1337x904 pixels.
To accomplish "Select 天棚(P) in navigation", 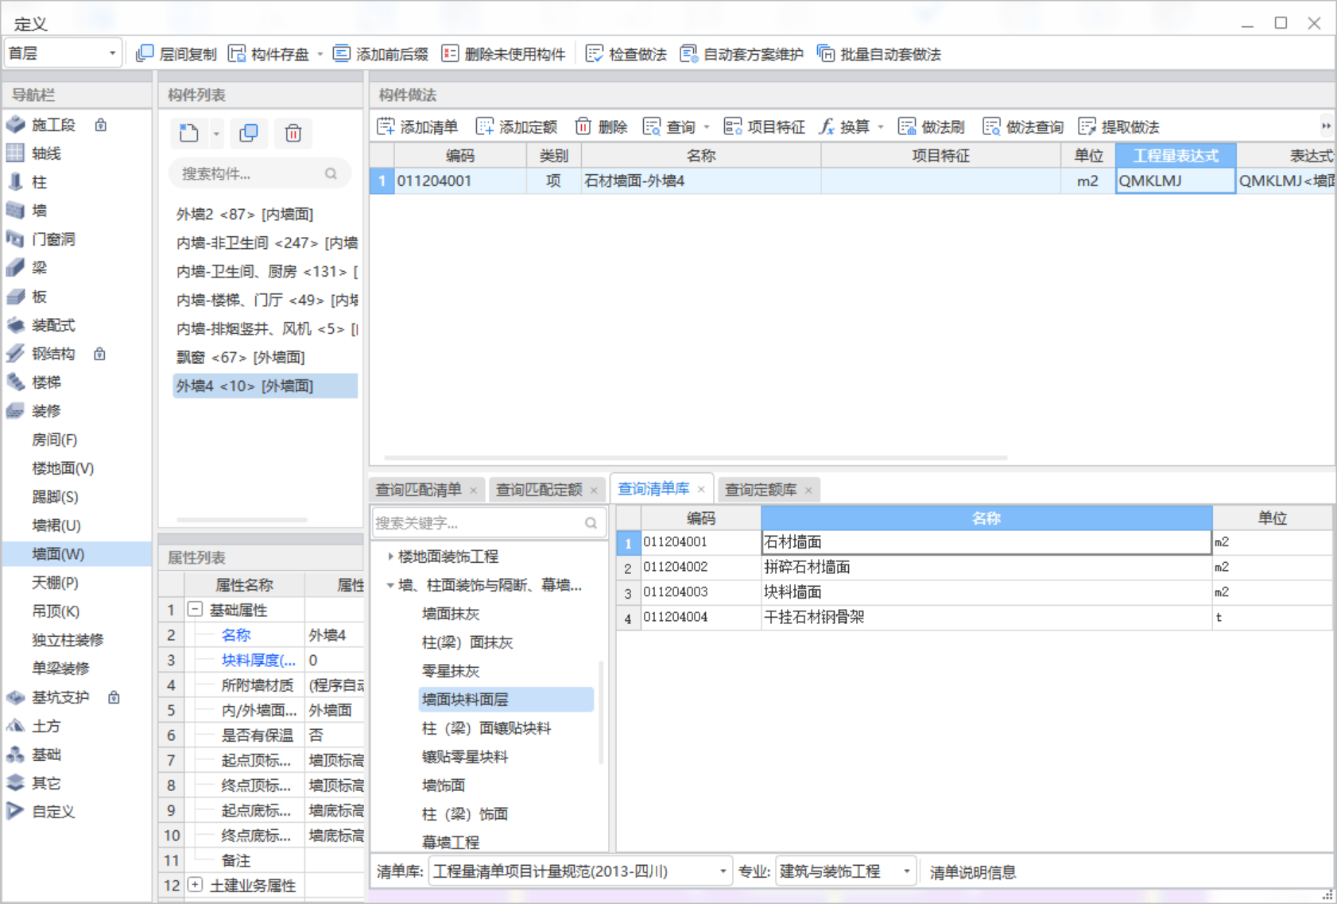I will pos(55,583).
